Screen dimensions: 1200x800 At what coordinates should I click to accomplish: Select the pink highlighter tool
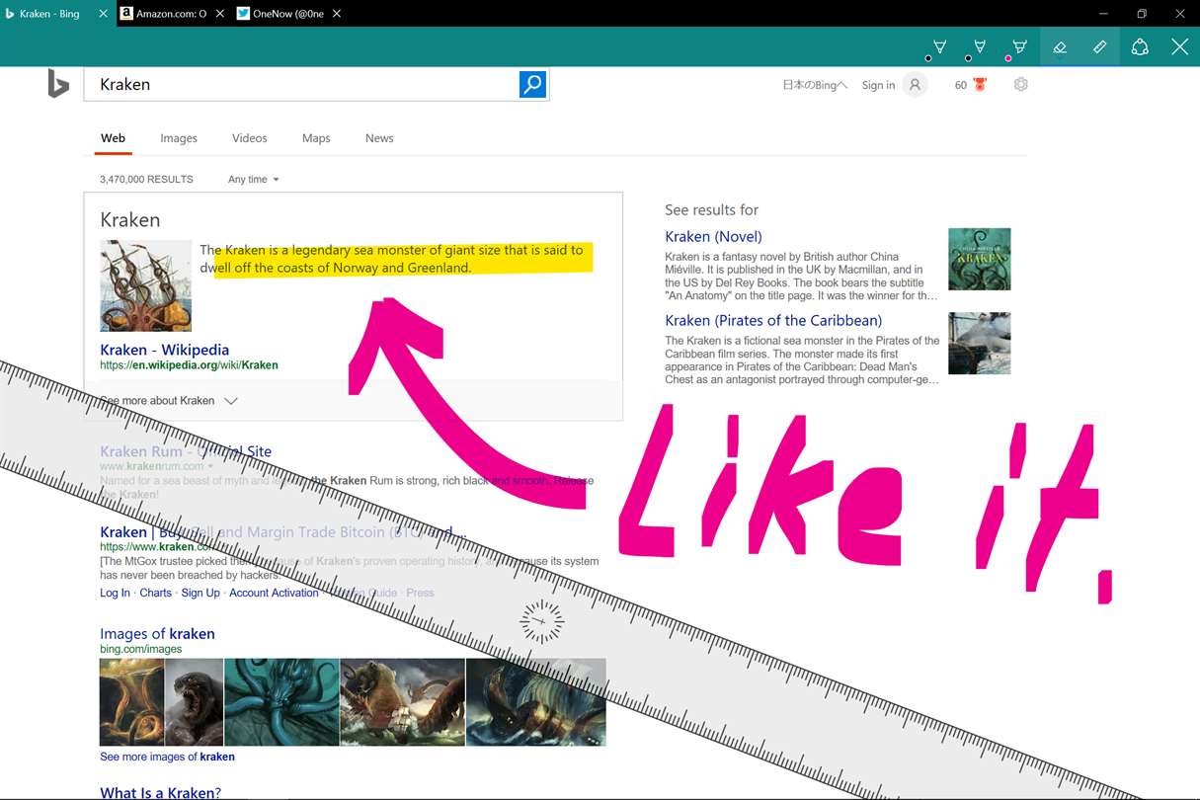(x=1018, y=47)
